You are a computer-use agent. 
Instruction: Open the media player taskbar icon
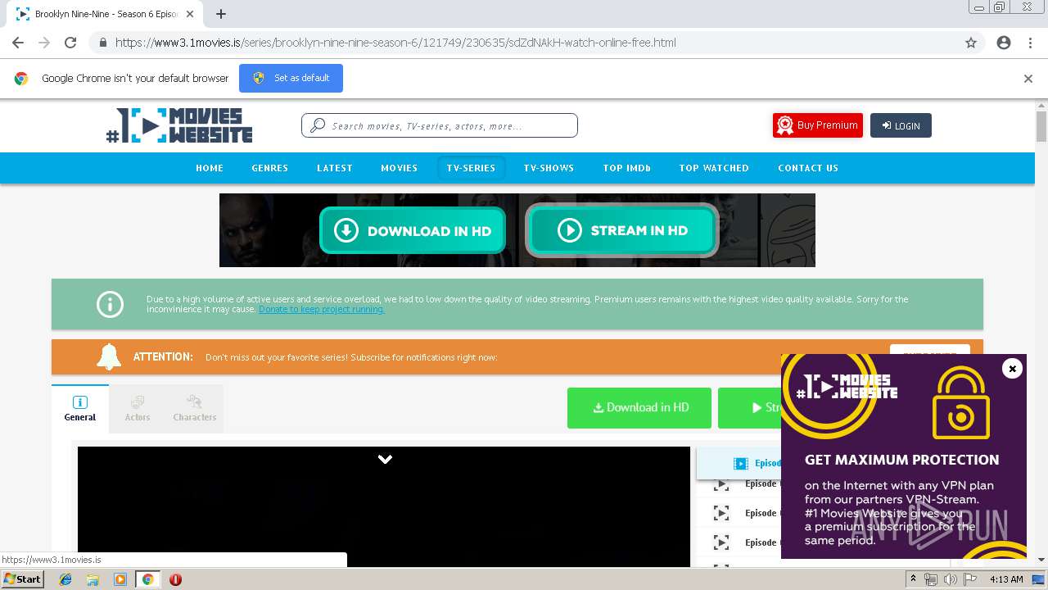(x=120, y=579)
